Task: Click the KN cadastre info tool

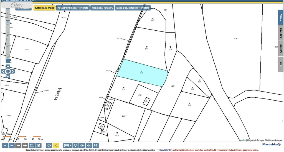Action: 89,145
